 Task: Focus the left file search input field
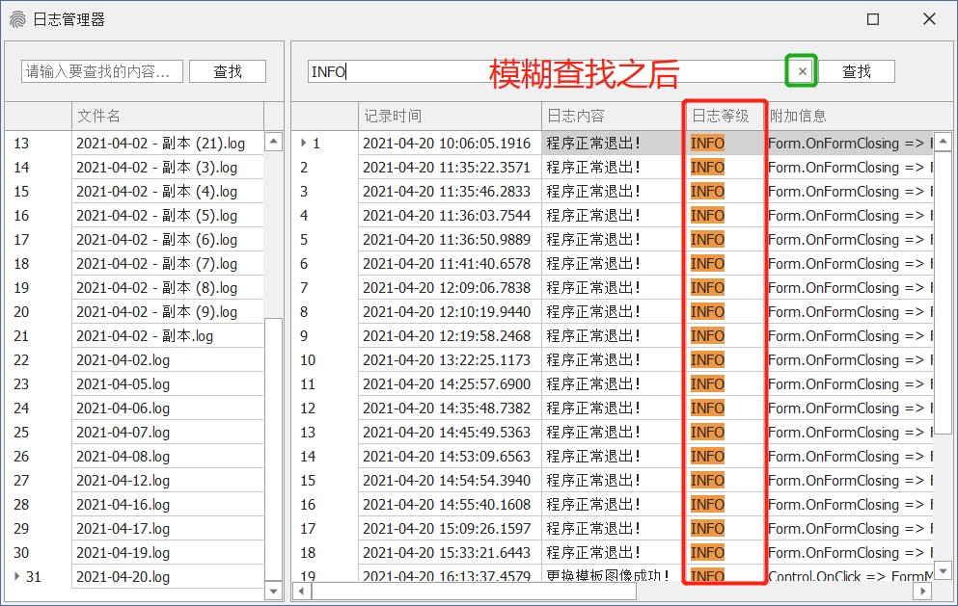[102, 71]
